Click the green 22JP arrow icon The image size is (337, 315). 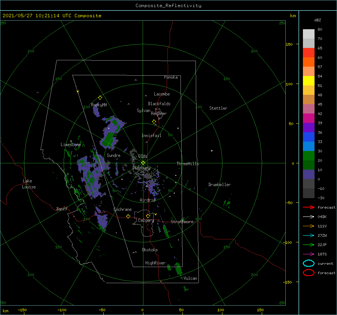point(309,245)
